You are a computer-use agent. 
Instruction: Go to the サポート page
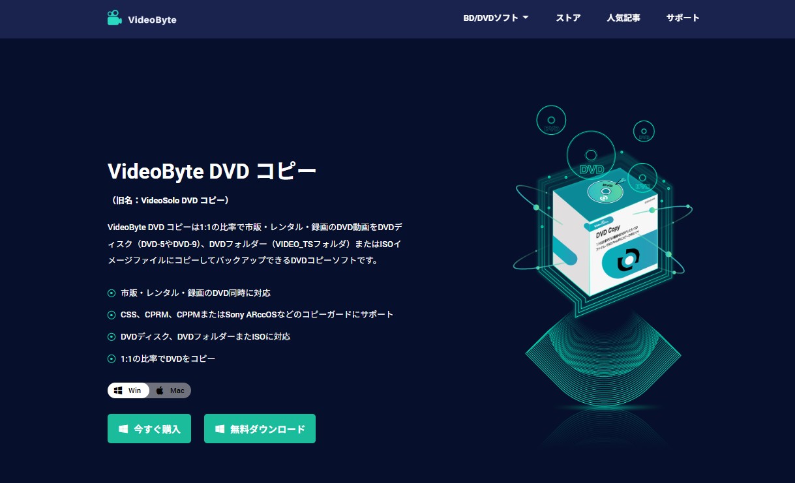coord(683,18)
